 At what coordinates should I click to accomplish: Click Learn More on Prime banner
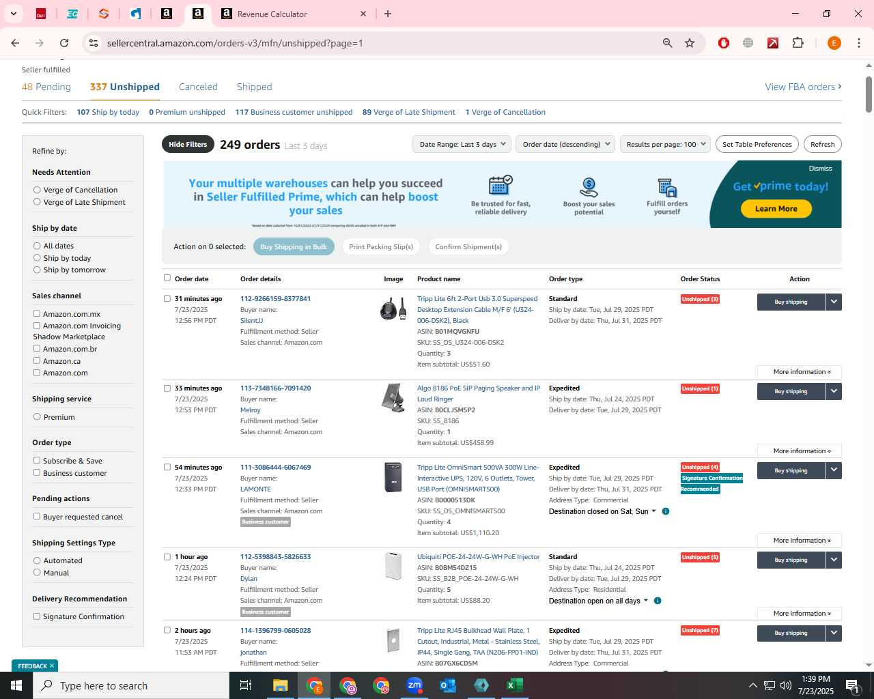point(776,209)
